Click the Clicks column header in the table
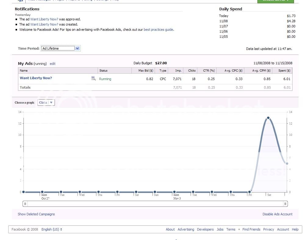The height and width of the screenshot is (240, 305). 190,71
